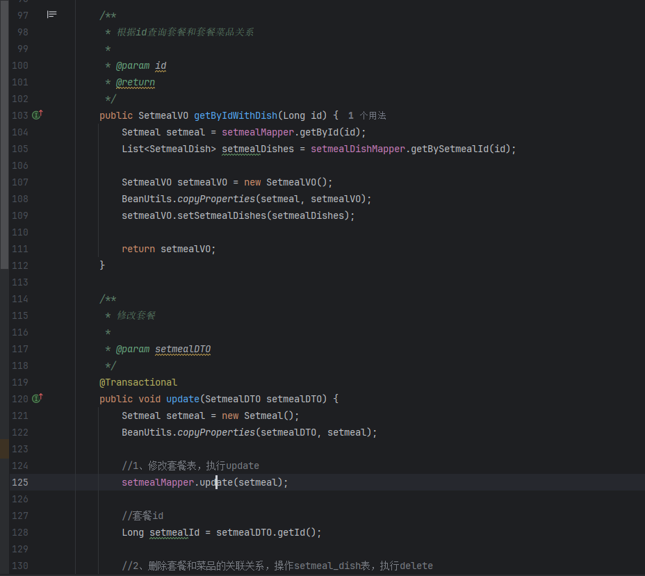Click comment '//1、修改套餐表，执行update'

[190, 466]
